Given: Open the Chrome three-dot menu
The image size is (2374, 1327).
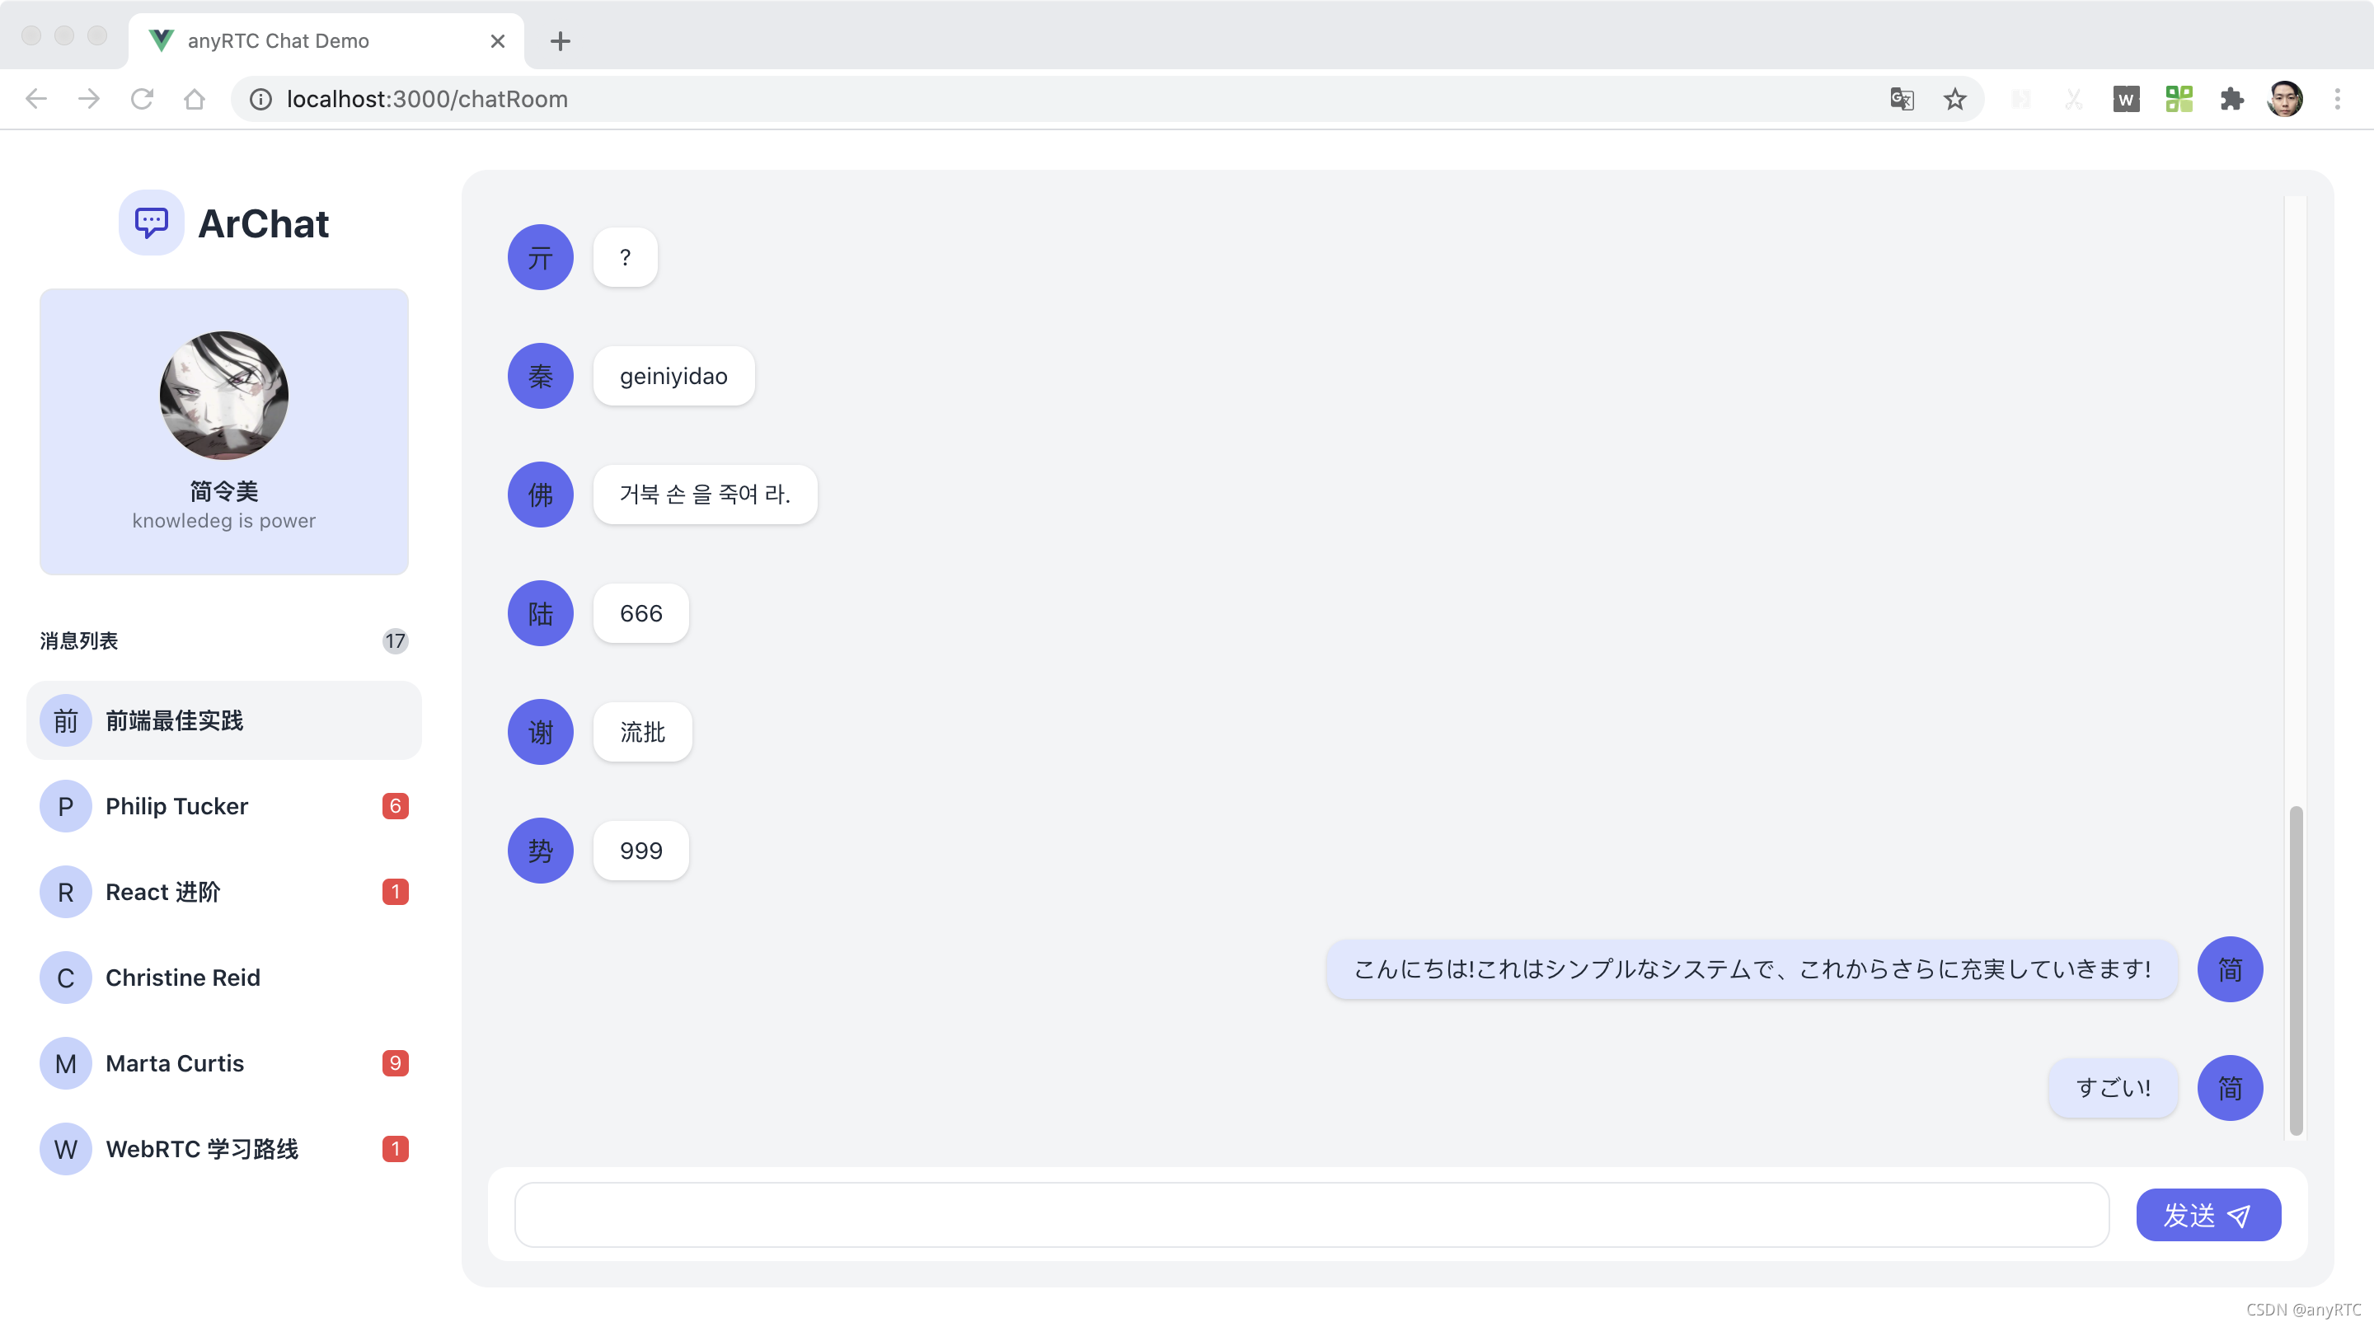Looking at the screenshot, I should 2337,99.
